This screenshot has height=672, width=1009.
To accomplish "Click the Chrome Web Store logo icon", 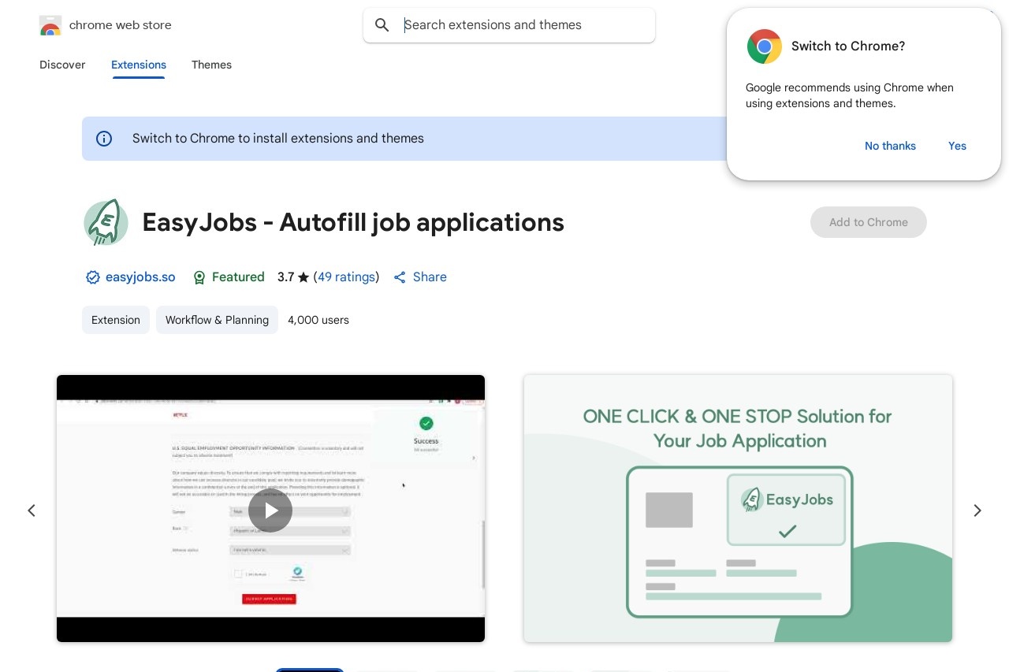I will coord(50,25).
